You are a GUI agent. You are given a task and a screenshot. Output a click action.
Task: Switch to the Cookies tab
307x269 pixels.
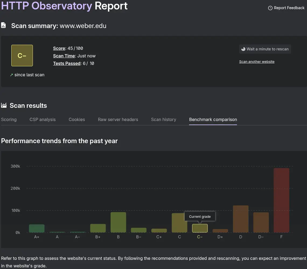[x=77, y=119]
